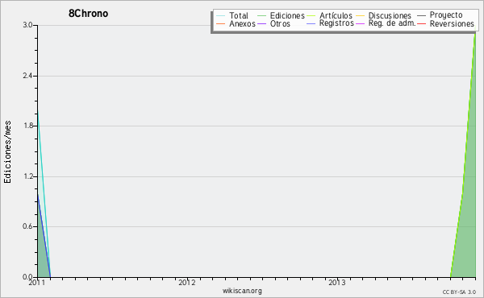The height and width of the screenshot is (298, 484).
Task: Click the cyan Total line color swatch
Action: (221, 16)
